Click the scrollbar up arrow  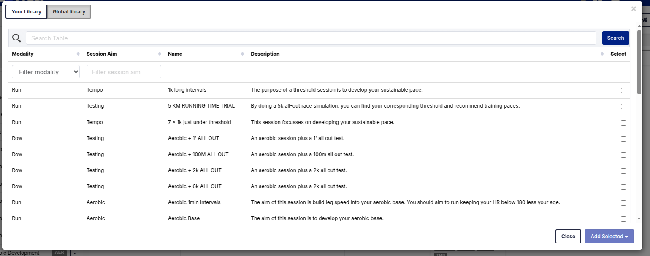pos(639,26)
